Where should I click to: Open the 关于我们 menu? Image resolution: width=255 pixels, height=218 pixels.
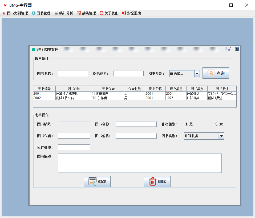[x=109, y=13]
